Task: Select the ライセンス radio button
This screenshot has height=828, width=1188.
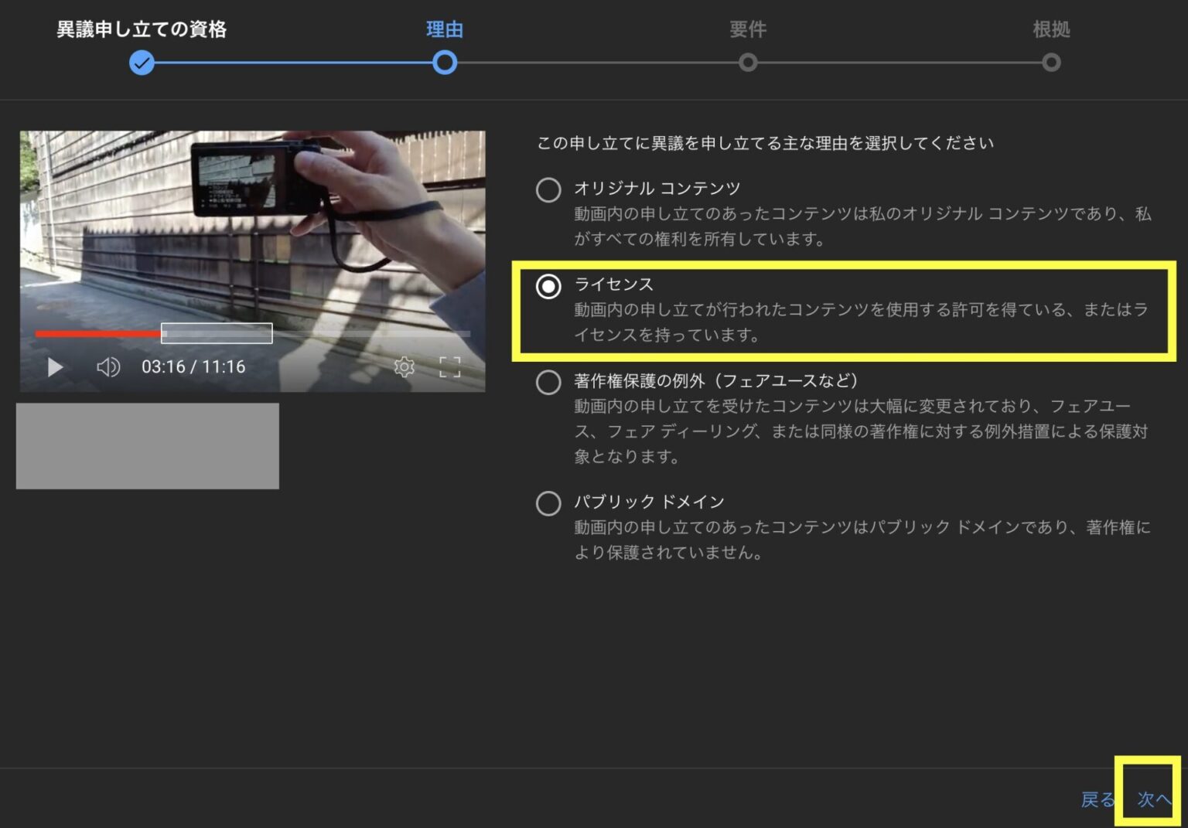Action: click(x=548, y=286)
